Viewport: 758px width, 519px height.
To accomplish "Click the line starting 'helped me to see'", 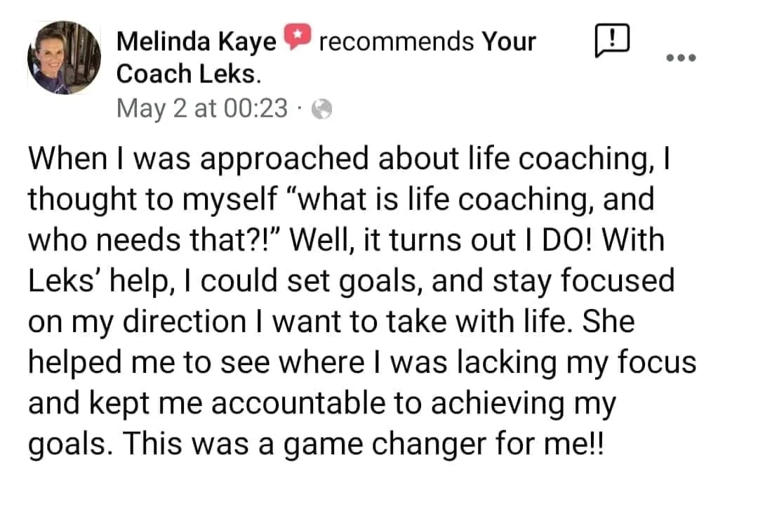I will pyautogui.click(x=361, y=363).
